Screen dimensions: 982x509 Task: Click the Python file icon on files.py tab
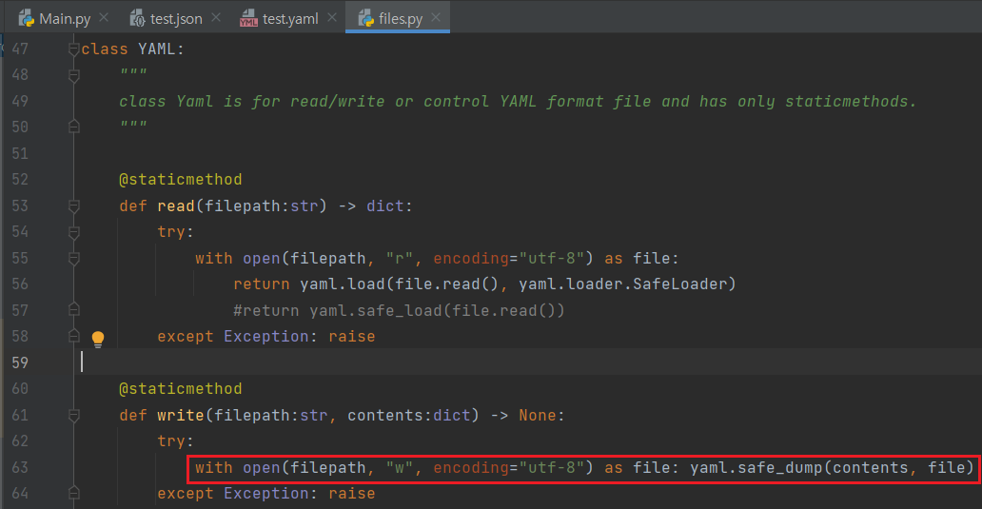click(365, 19)
